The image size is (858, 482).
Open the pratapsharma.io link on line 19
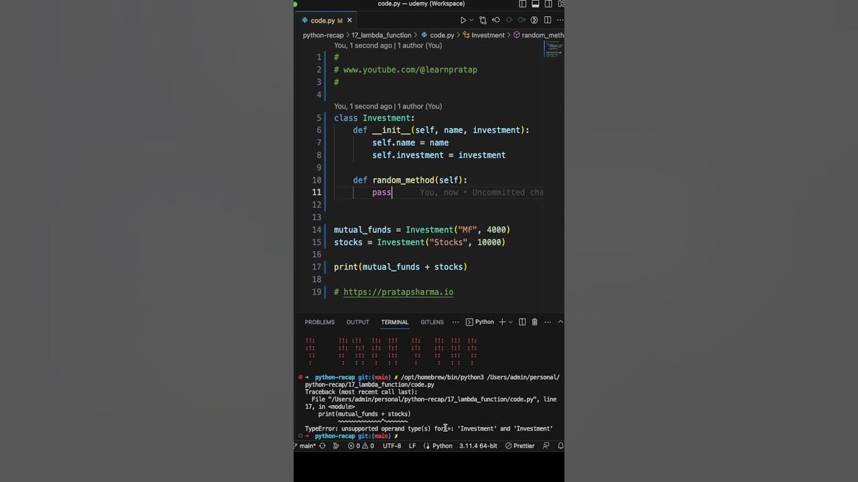(398, 292)
